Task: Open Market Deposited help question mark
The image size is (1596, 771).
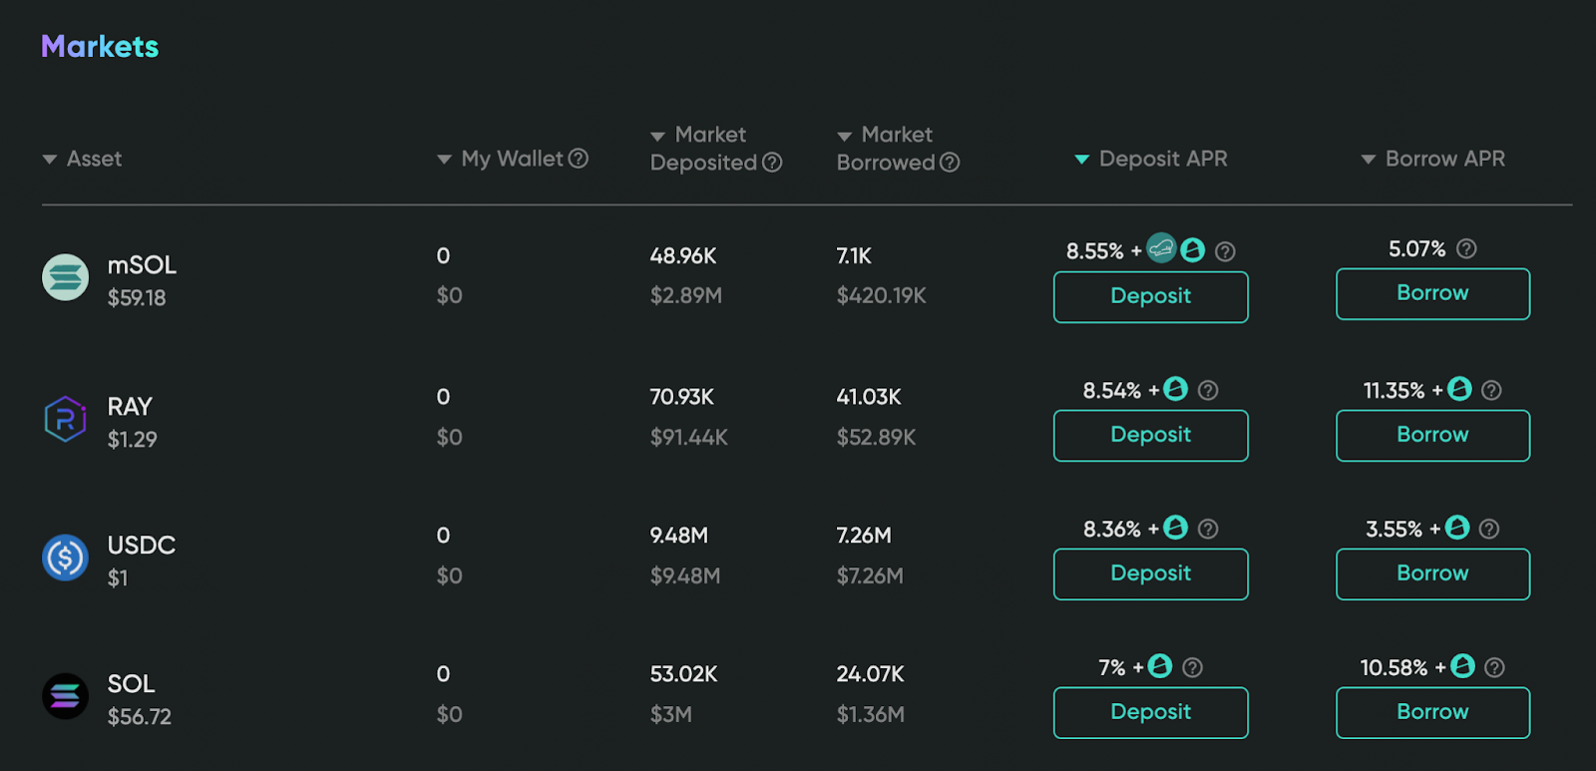Action: [x=772, y=163]
